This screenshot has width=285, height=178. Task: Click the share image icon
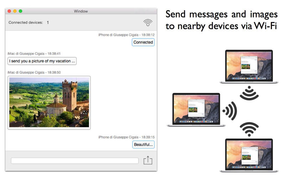point(148,161)
